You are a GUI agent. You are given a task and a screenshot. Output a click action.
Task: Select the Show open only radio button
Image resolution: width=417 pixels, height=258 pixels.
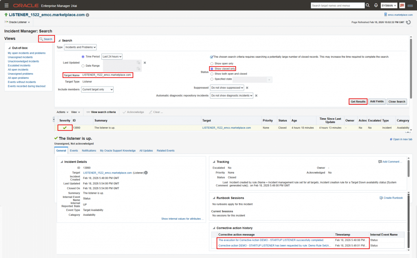(212, 64)
